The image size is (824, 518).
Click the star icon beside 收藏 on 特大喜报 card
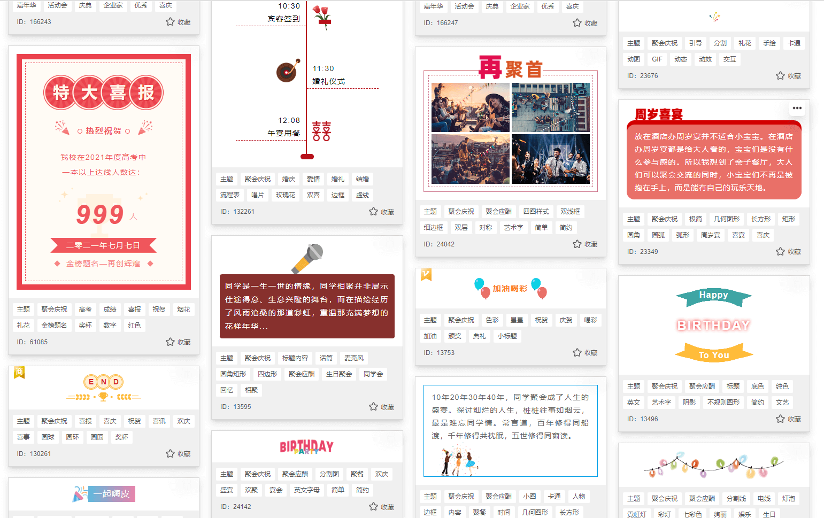[x=170, y=342]
